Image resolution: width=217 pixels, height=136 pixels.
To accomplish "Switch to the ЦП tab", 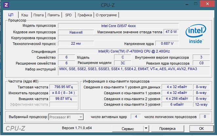I will (11, 15).
